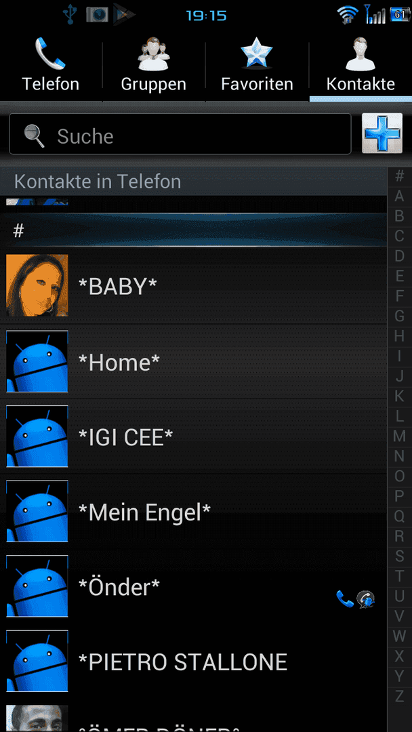Open the Wi-Fi status icon
This screenshot has height=732, width=412.
click(348, 14)
